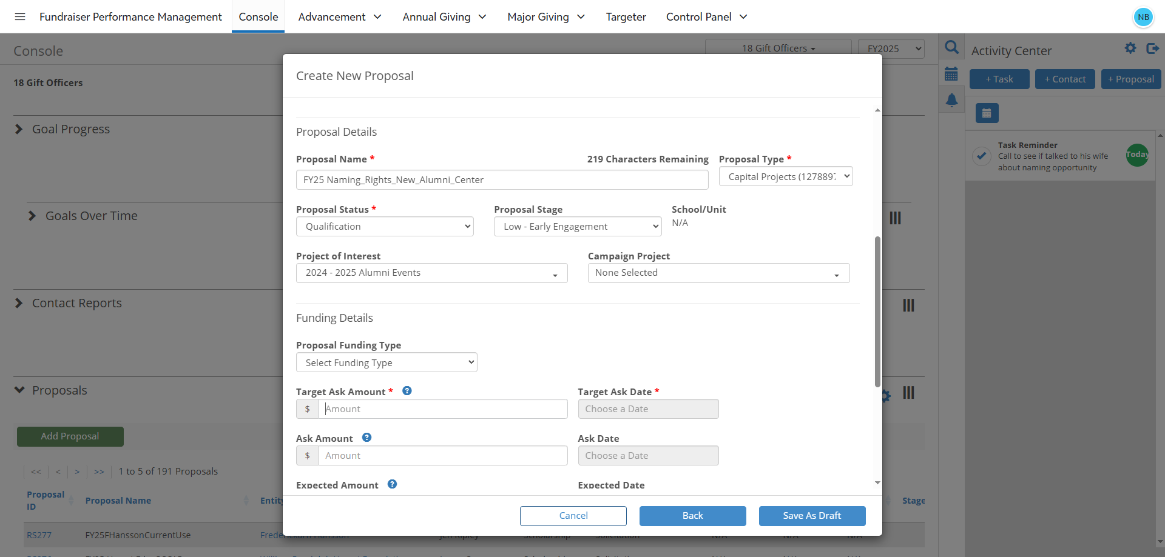1165x557 pixels.
Task: Click the green Today badge
Action: point(1137,155)
